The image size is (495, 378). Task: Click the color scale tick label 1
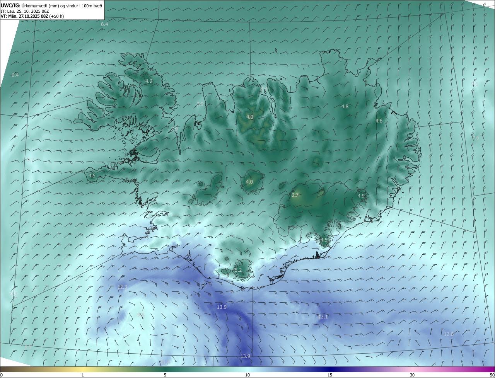coord(83,375)
